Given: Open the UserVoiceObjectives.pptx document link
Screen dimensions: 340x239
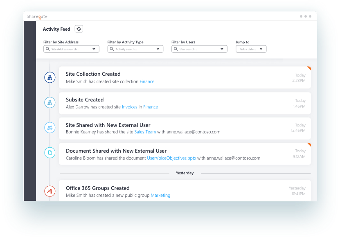Looking at the screenshot, I should click(171, 158).
